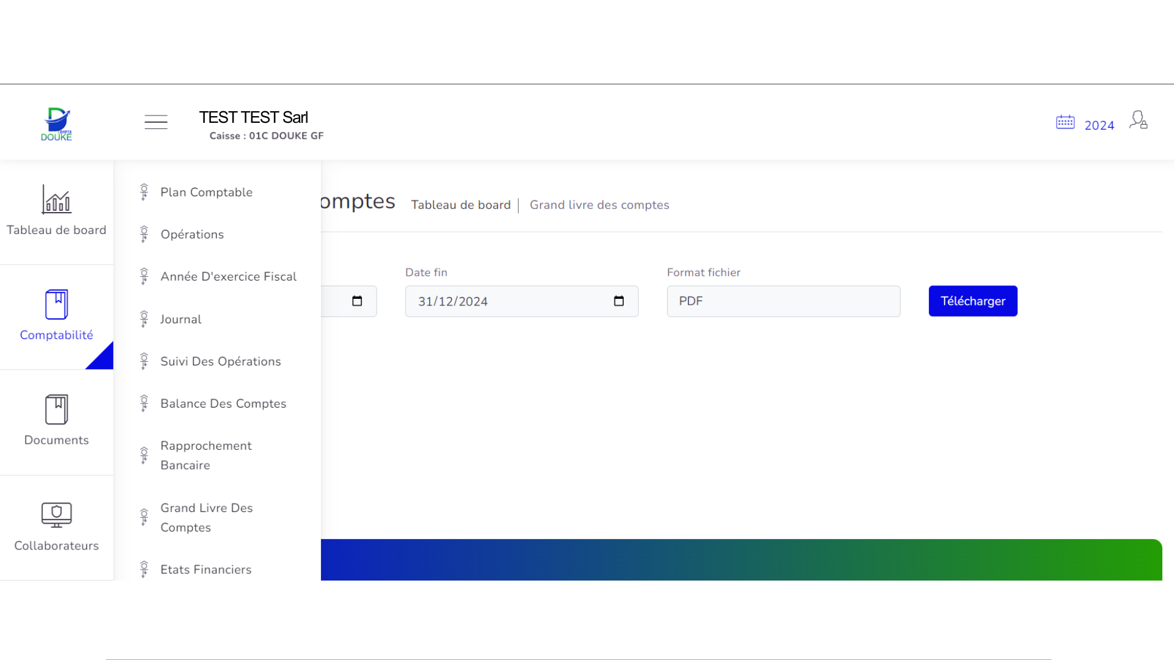This screenshot has height=660, width=1174.
Task: Open Plan Comptable menu item
Action: click(206, 193)
